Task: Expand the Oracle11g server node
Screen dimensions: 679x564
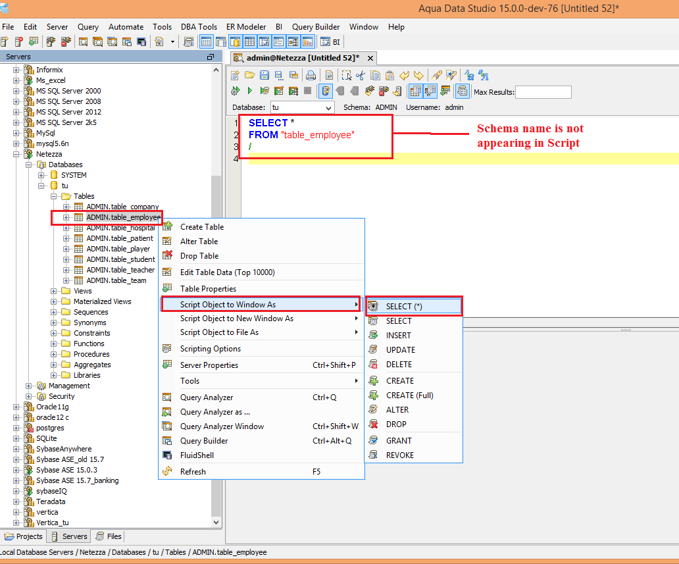Action: click(16, 407)
